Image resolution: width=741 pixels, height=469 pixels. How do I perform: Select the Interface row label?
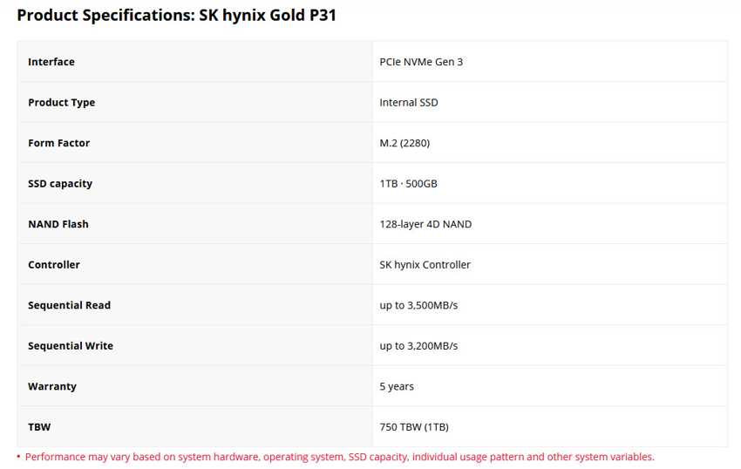point(51,62)
